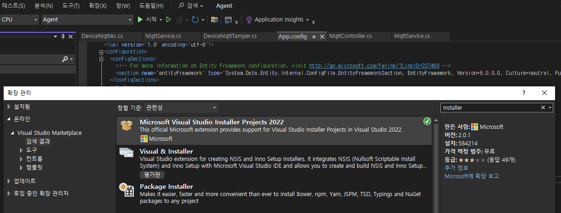Collapse the configuration element in editor

101,52
